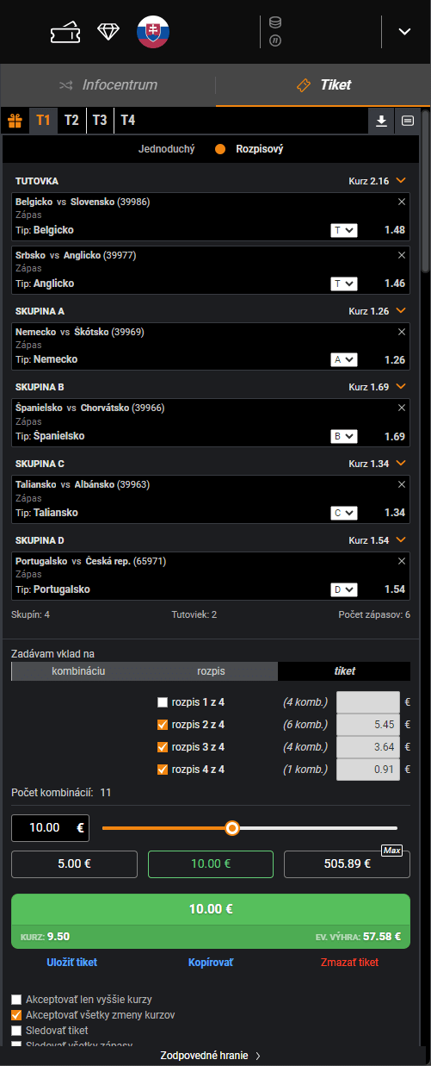Click the download ticket icon
Screen dimensions: 431x1066
coord(381,121)
